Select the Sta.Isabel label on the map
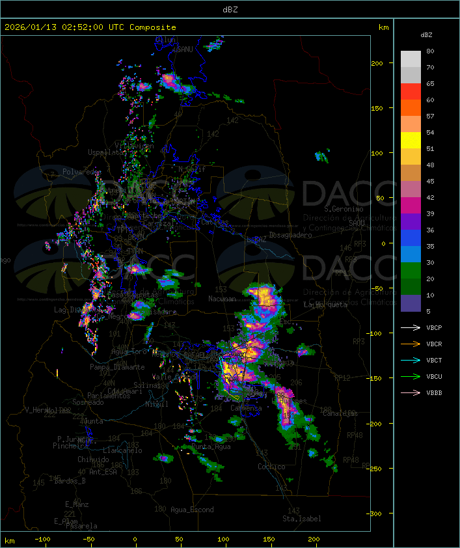The width and height of the screenshot is (460, 548). pos(301,519)
